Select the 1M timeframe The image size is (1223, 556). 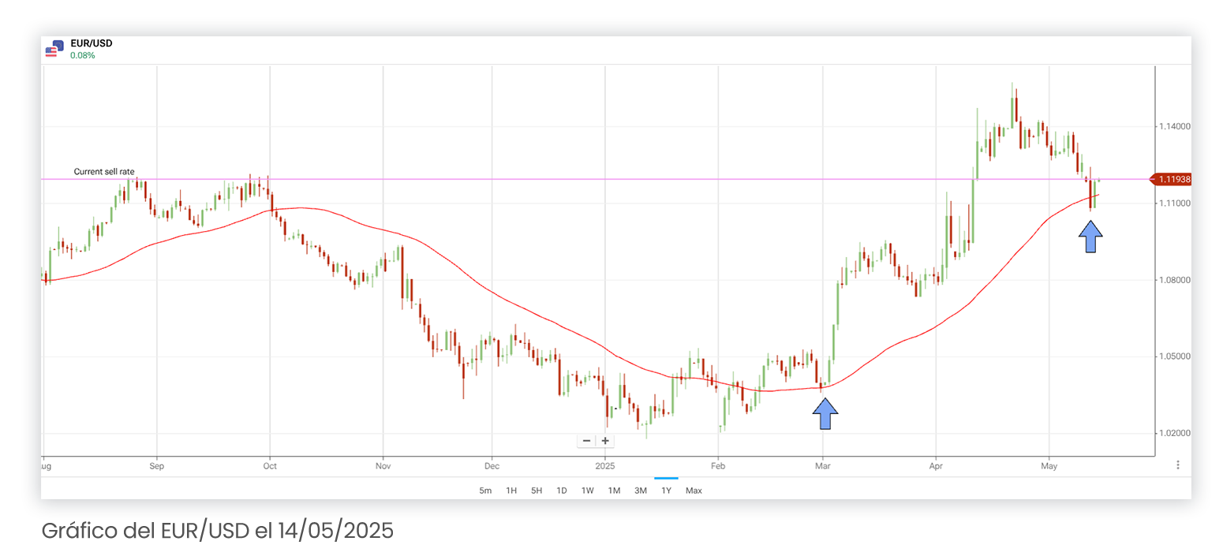pos(614,491)
